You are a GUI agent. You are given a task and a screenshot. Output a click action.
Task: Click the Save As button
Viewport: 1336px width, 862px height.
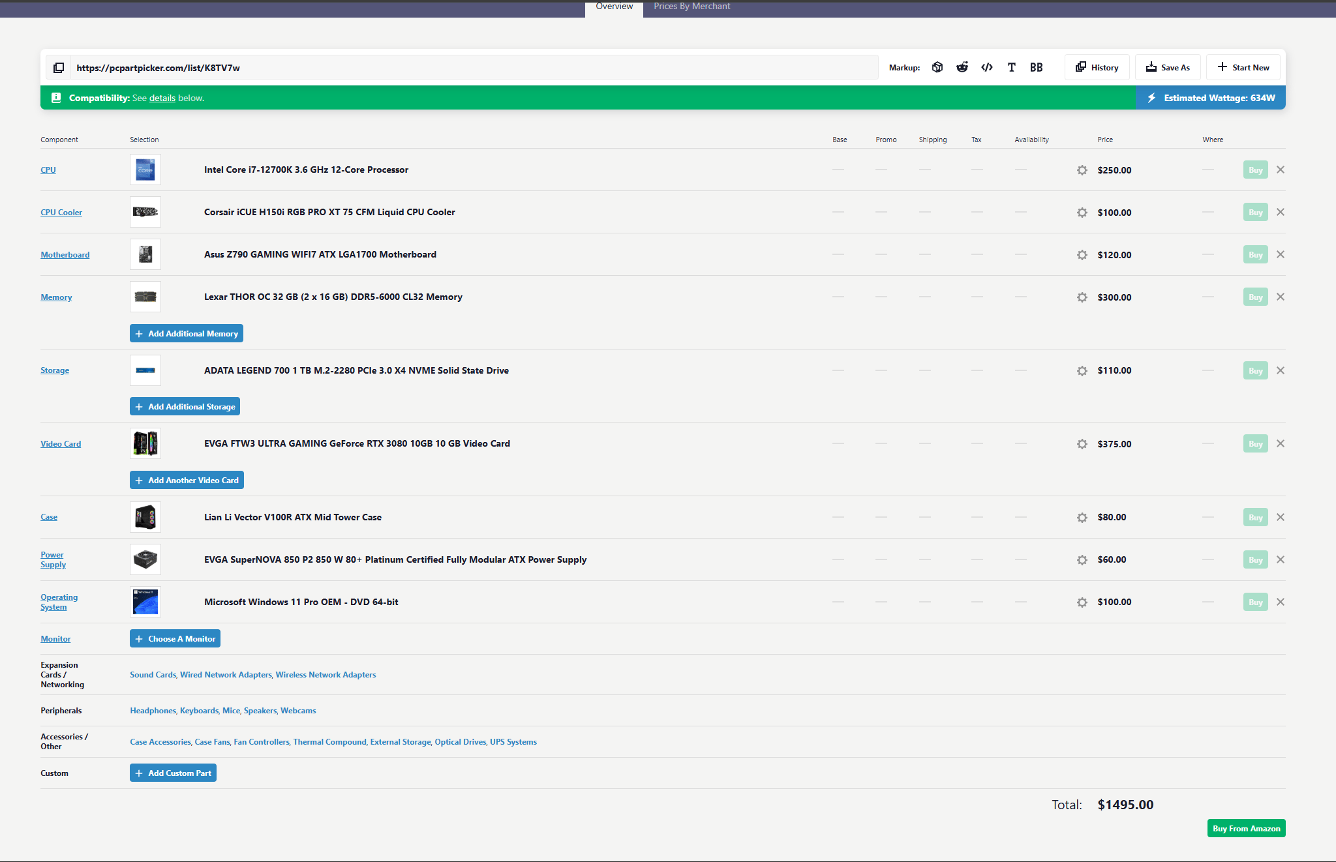(x=1168, y=67)
